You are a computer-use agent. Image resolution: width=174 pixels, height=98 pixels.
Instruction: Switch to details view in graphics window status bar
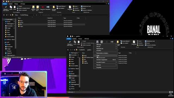pyautogui.click(x=170, y=92)
